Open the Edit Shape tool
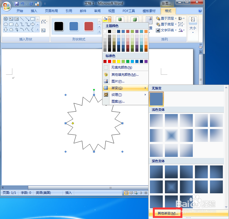Viewport: 229px width, 219px height. [x=44, y=22]
